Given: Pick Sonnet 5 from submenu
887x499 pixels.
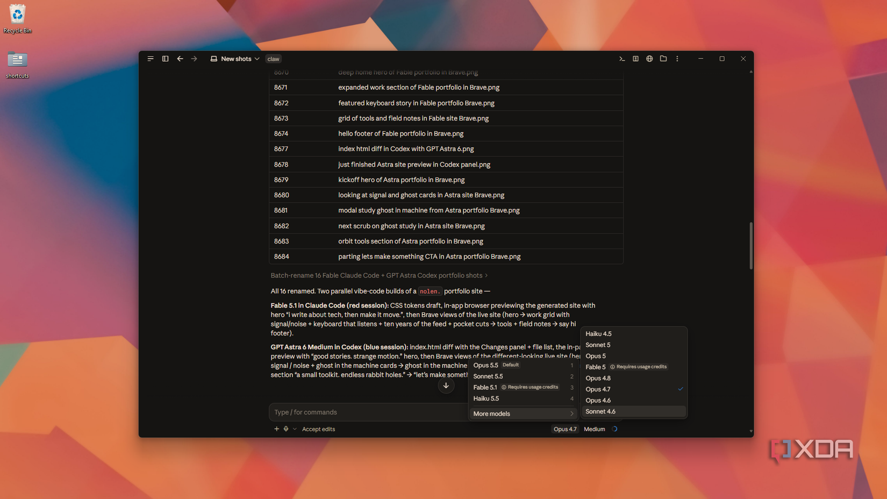Looking at the screenshot, I should (634, 345).
